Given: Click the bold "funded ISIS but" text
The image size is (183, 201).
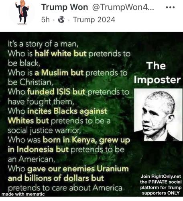Looking at the screenshot, I should pyautogui.click(x=56, y=92).
